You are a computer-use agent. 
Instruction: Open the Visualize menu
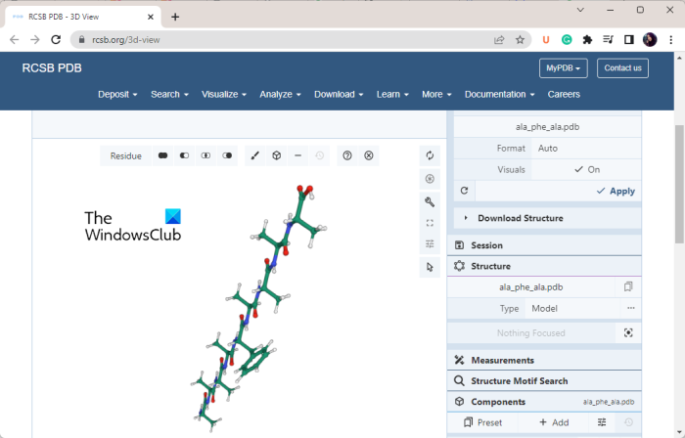coord(224,94)
